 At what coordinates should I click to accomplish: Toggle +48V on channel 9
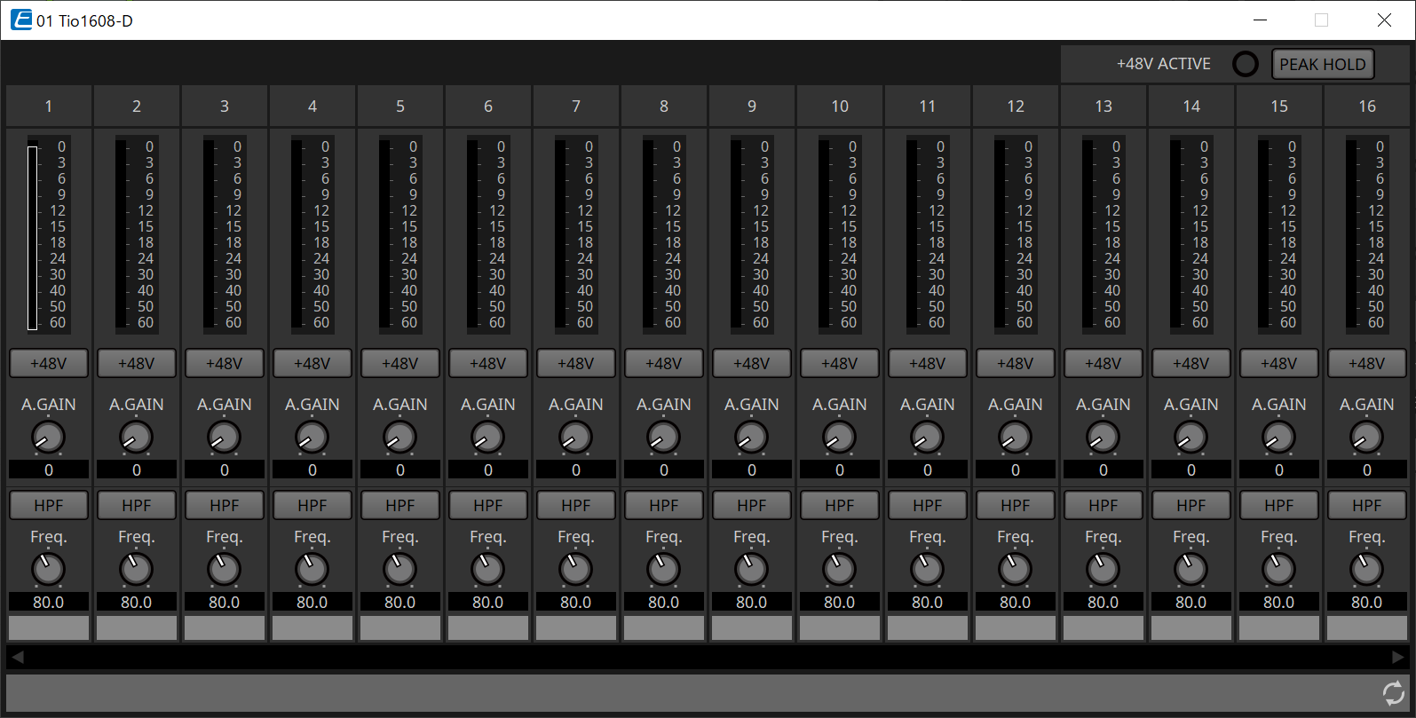751,363
